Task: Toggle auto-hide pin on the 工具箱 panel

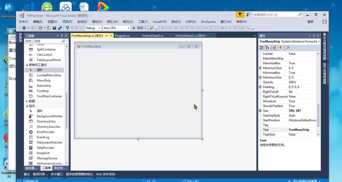Action: (62, 36)
